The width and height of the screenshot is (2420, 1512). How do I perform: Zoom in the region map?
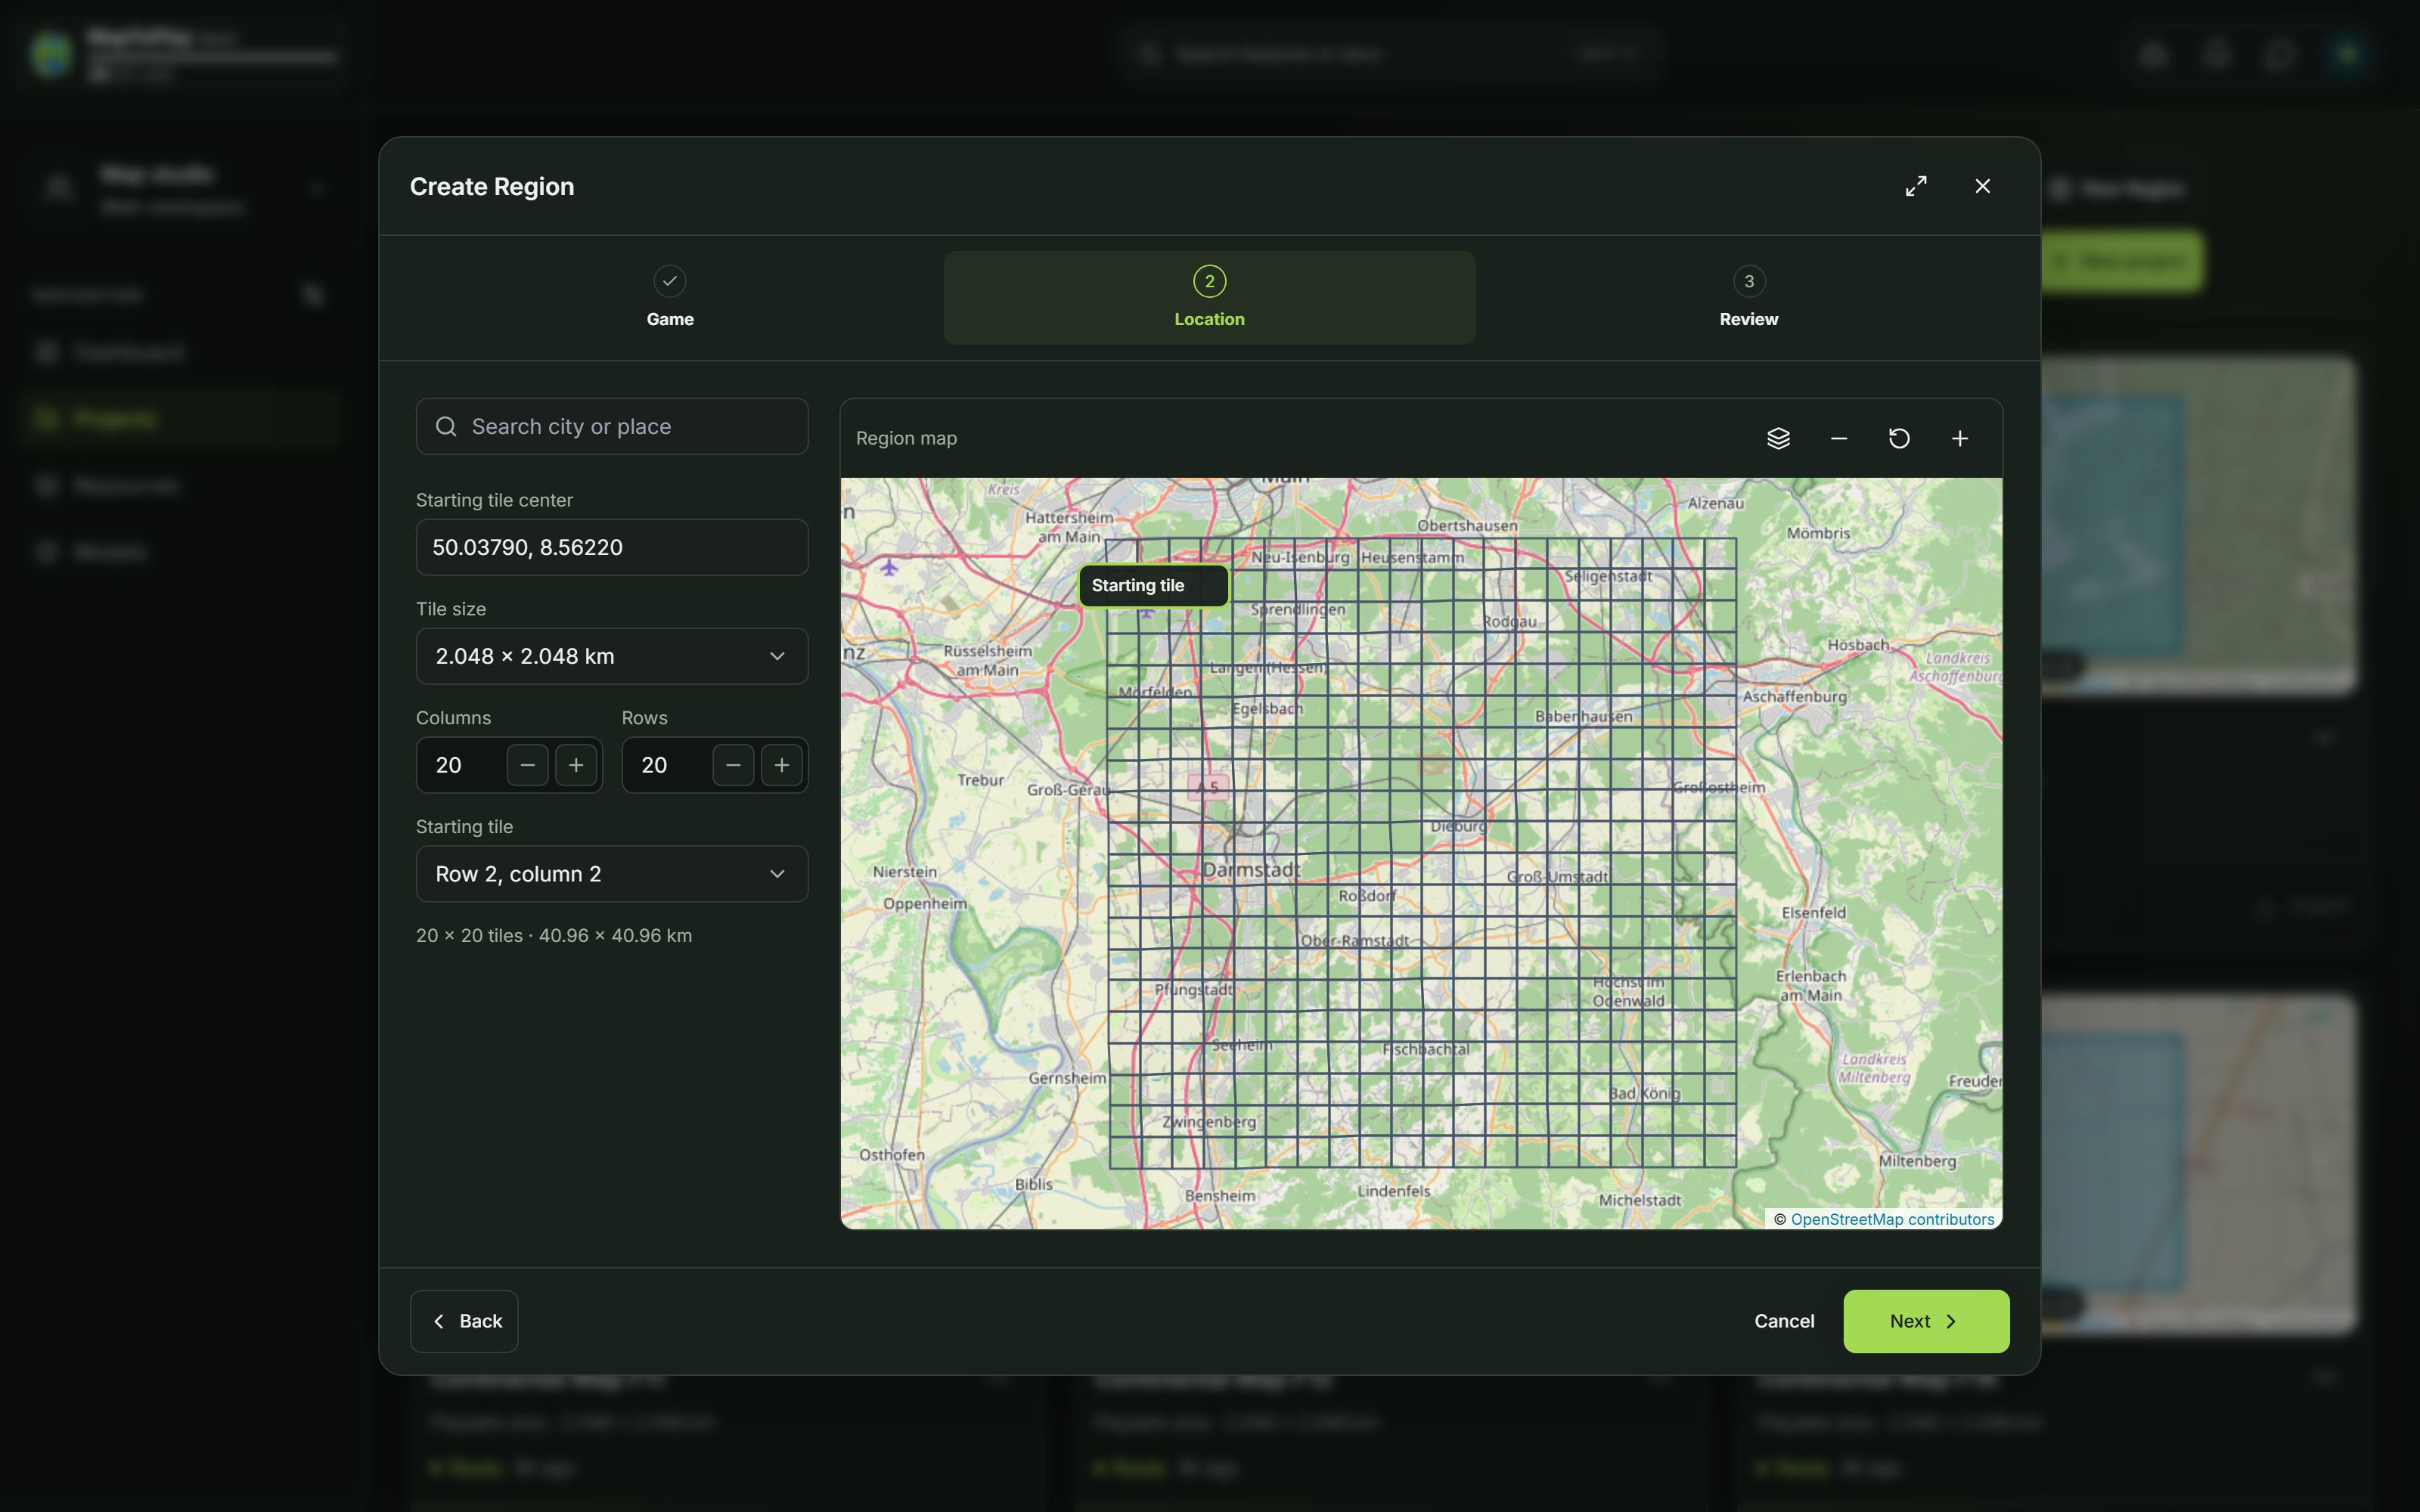(x=1960, y=438)
